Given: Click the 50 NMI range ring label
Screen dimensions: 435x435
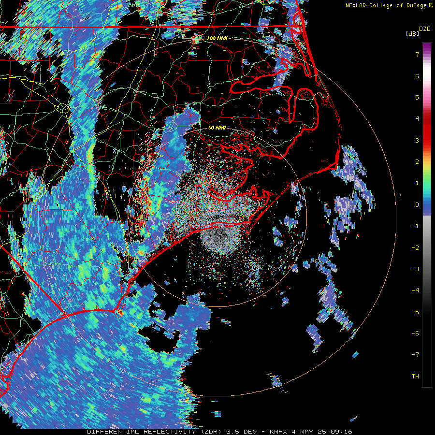Looking at the screenshot, I should point(217,128).
